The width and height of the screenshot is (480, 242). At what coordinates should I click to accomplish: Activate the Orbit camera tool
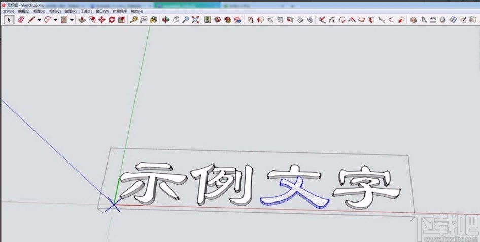(x=165, y=20)
